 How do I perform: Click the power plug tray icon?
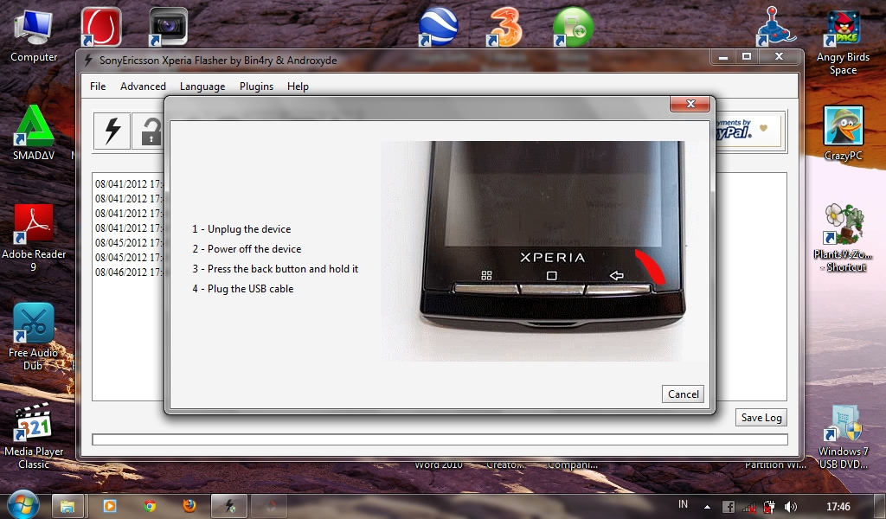click(769, 507)
